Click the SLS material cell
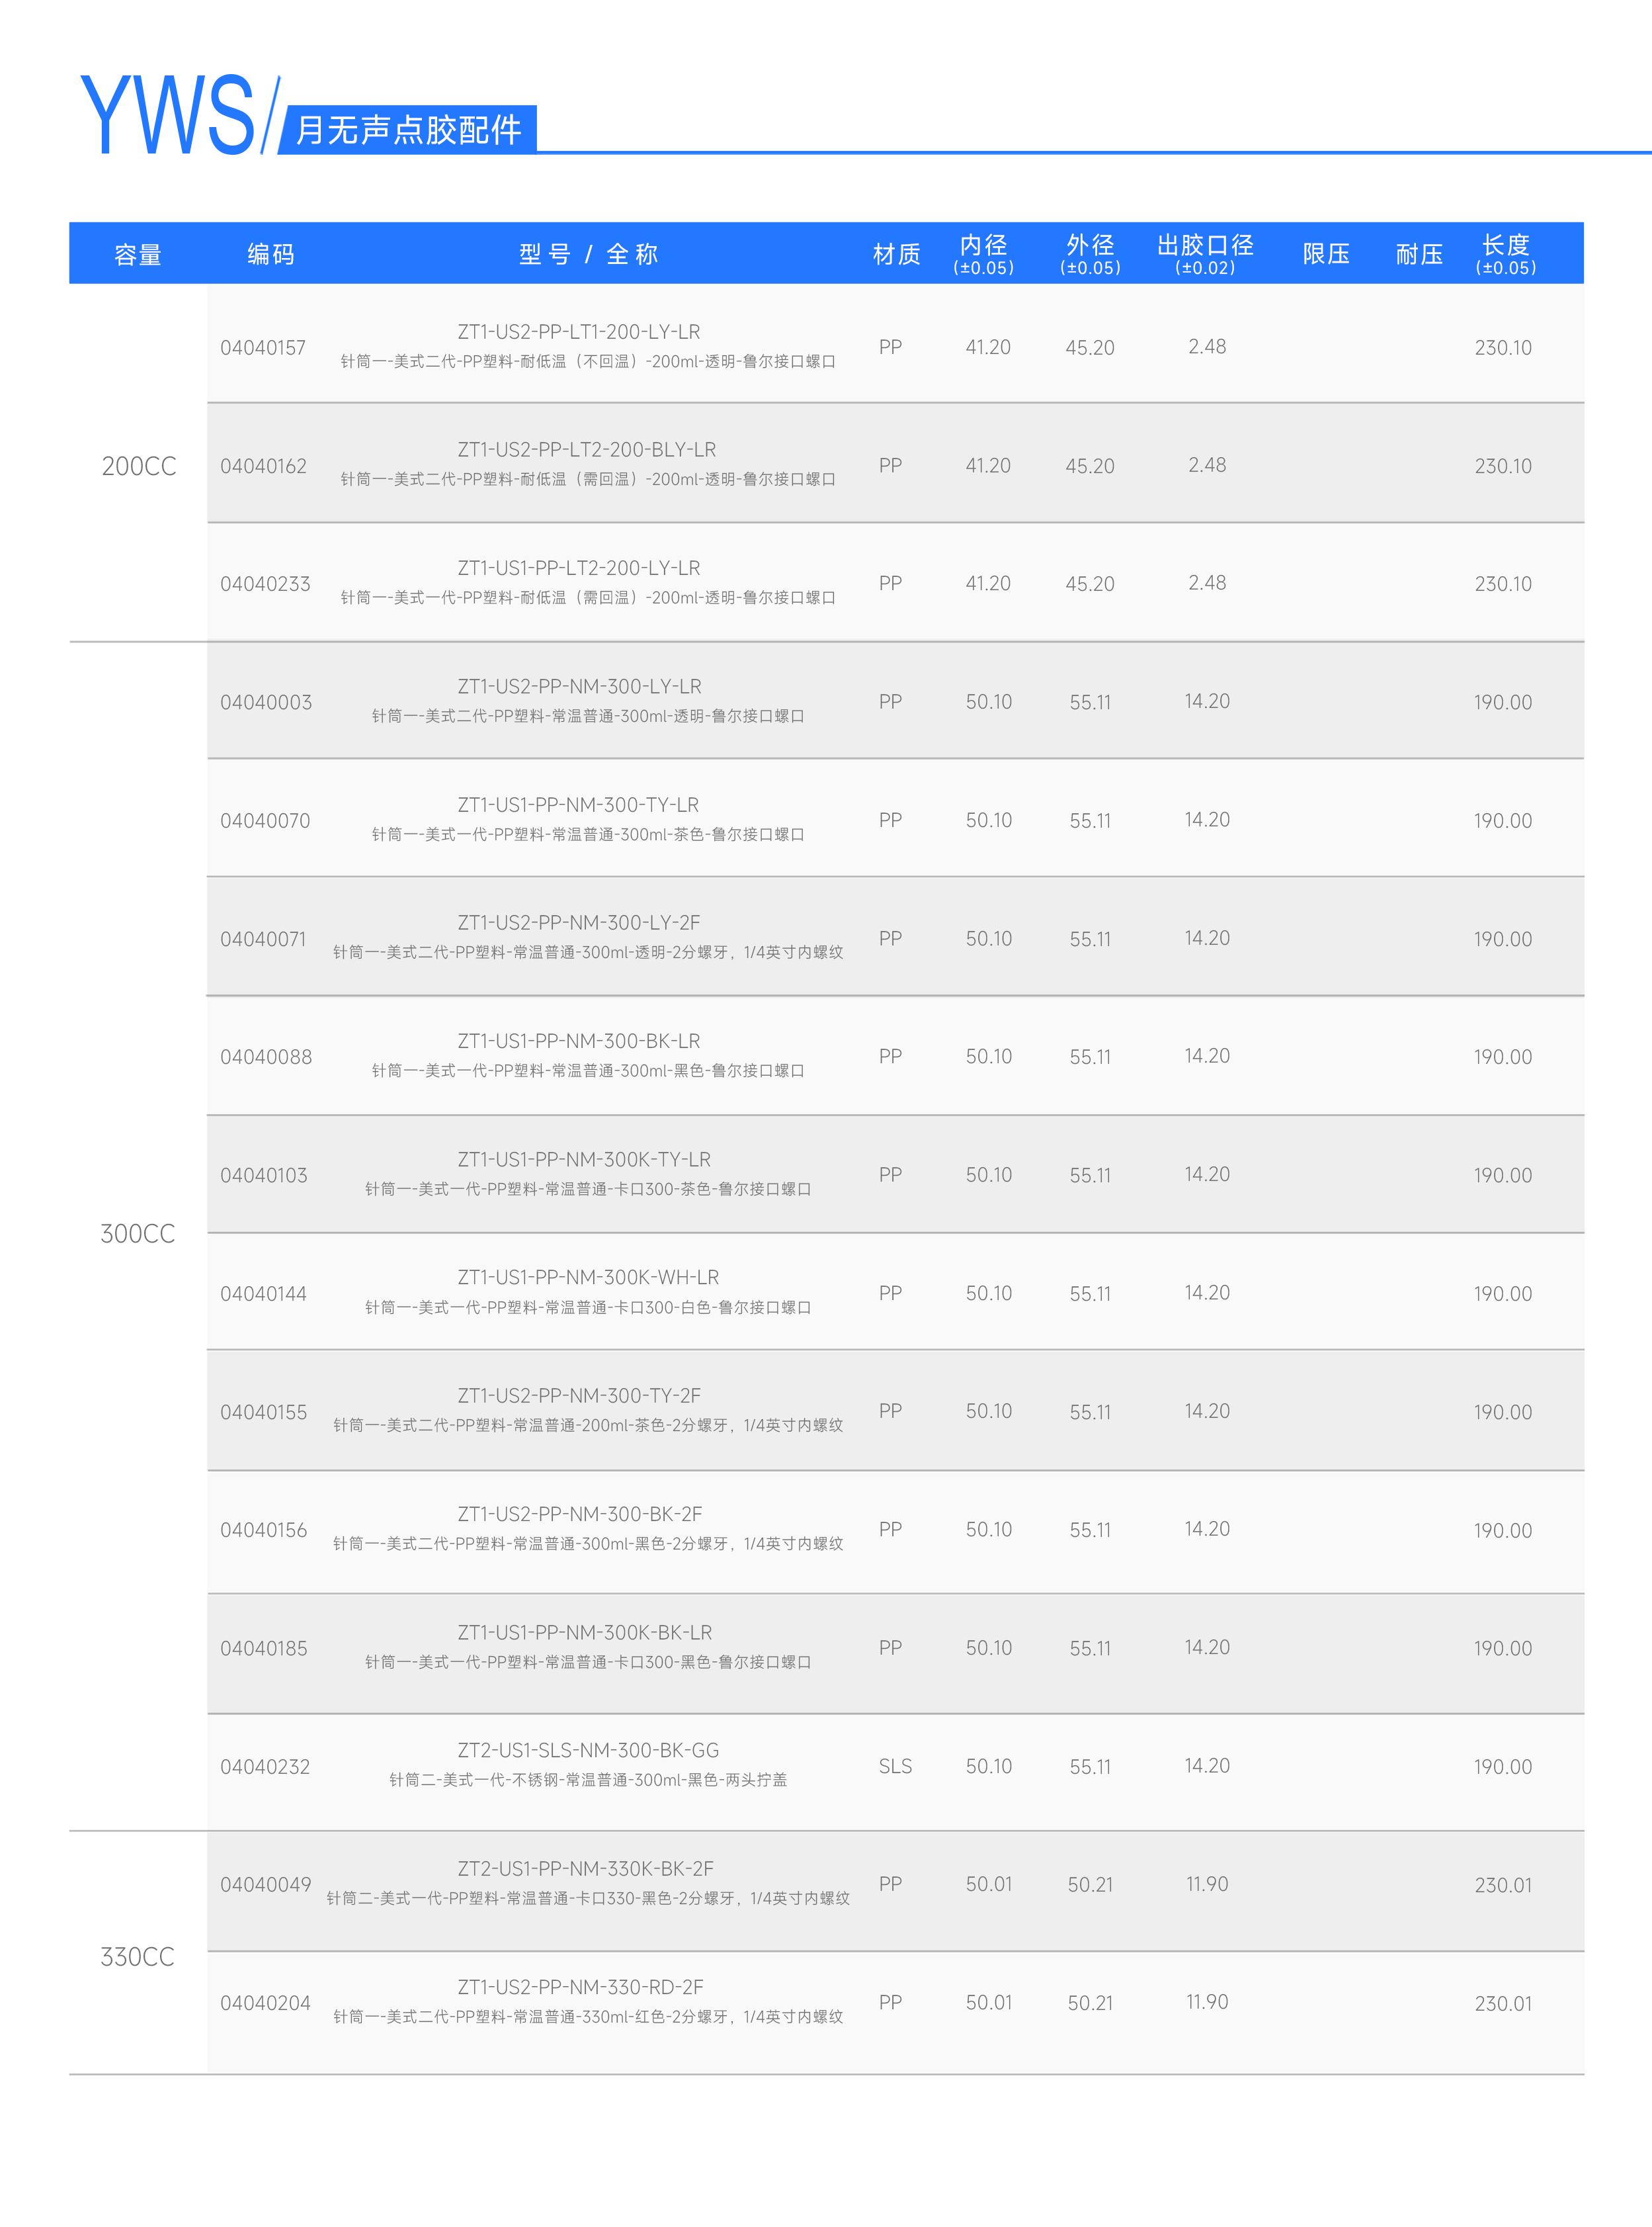Image resolution: width=1652 pixels, height=2227 pixels. coord(895,1767)
